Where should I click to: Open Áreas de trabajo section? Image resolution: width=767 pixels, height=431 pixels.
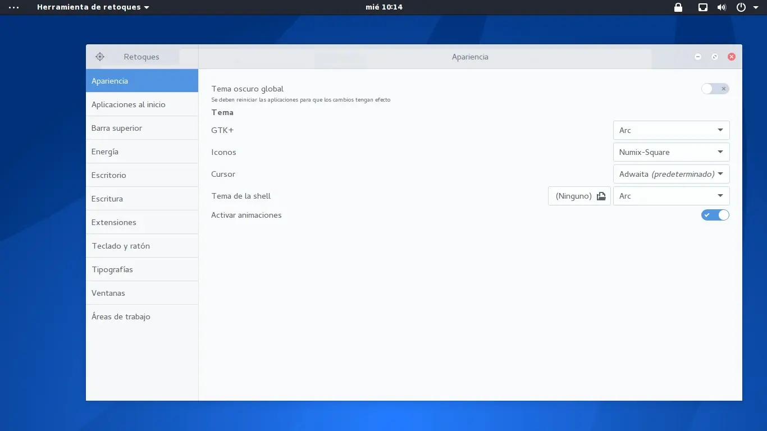point(142,317)
